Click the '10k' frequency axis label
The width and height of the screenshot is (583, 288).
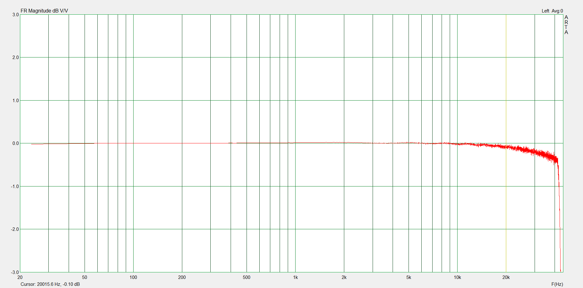click(x=457, y=277)
